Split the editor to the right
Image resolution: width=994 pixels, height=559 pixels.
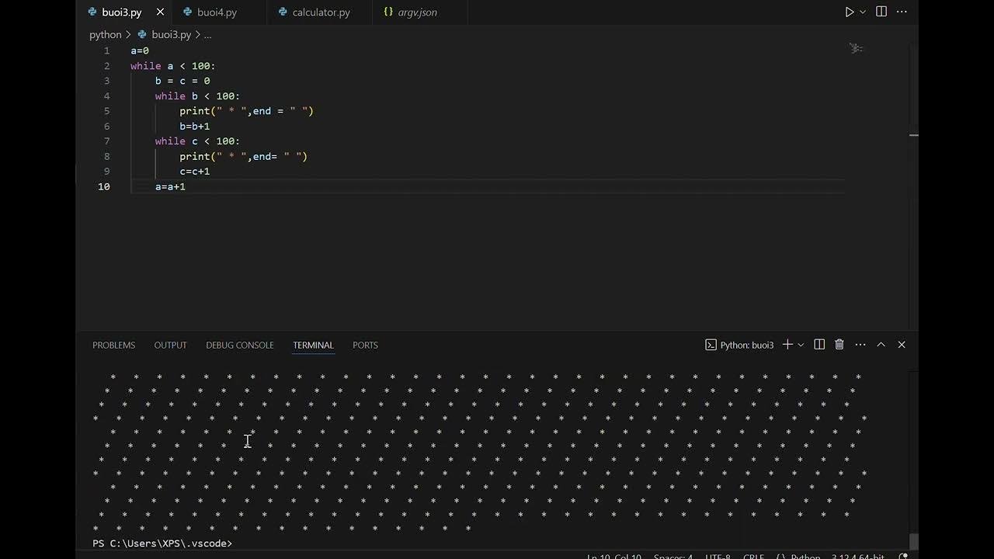point(881,12)
